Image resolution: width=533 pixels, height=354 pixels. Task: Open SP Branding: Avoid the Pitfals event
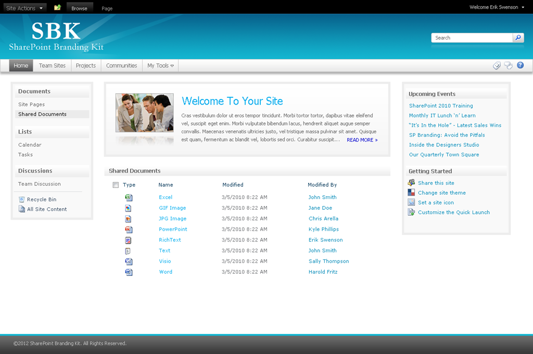click(x=447, y=135)
